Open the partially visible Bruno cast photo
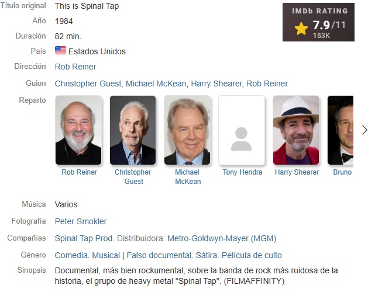The height and width of the screenshot is (306, 368). [x=341, y=130]
